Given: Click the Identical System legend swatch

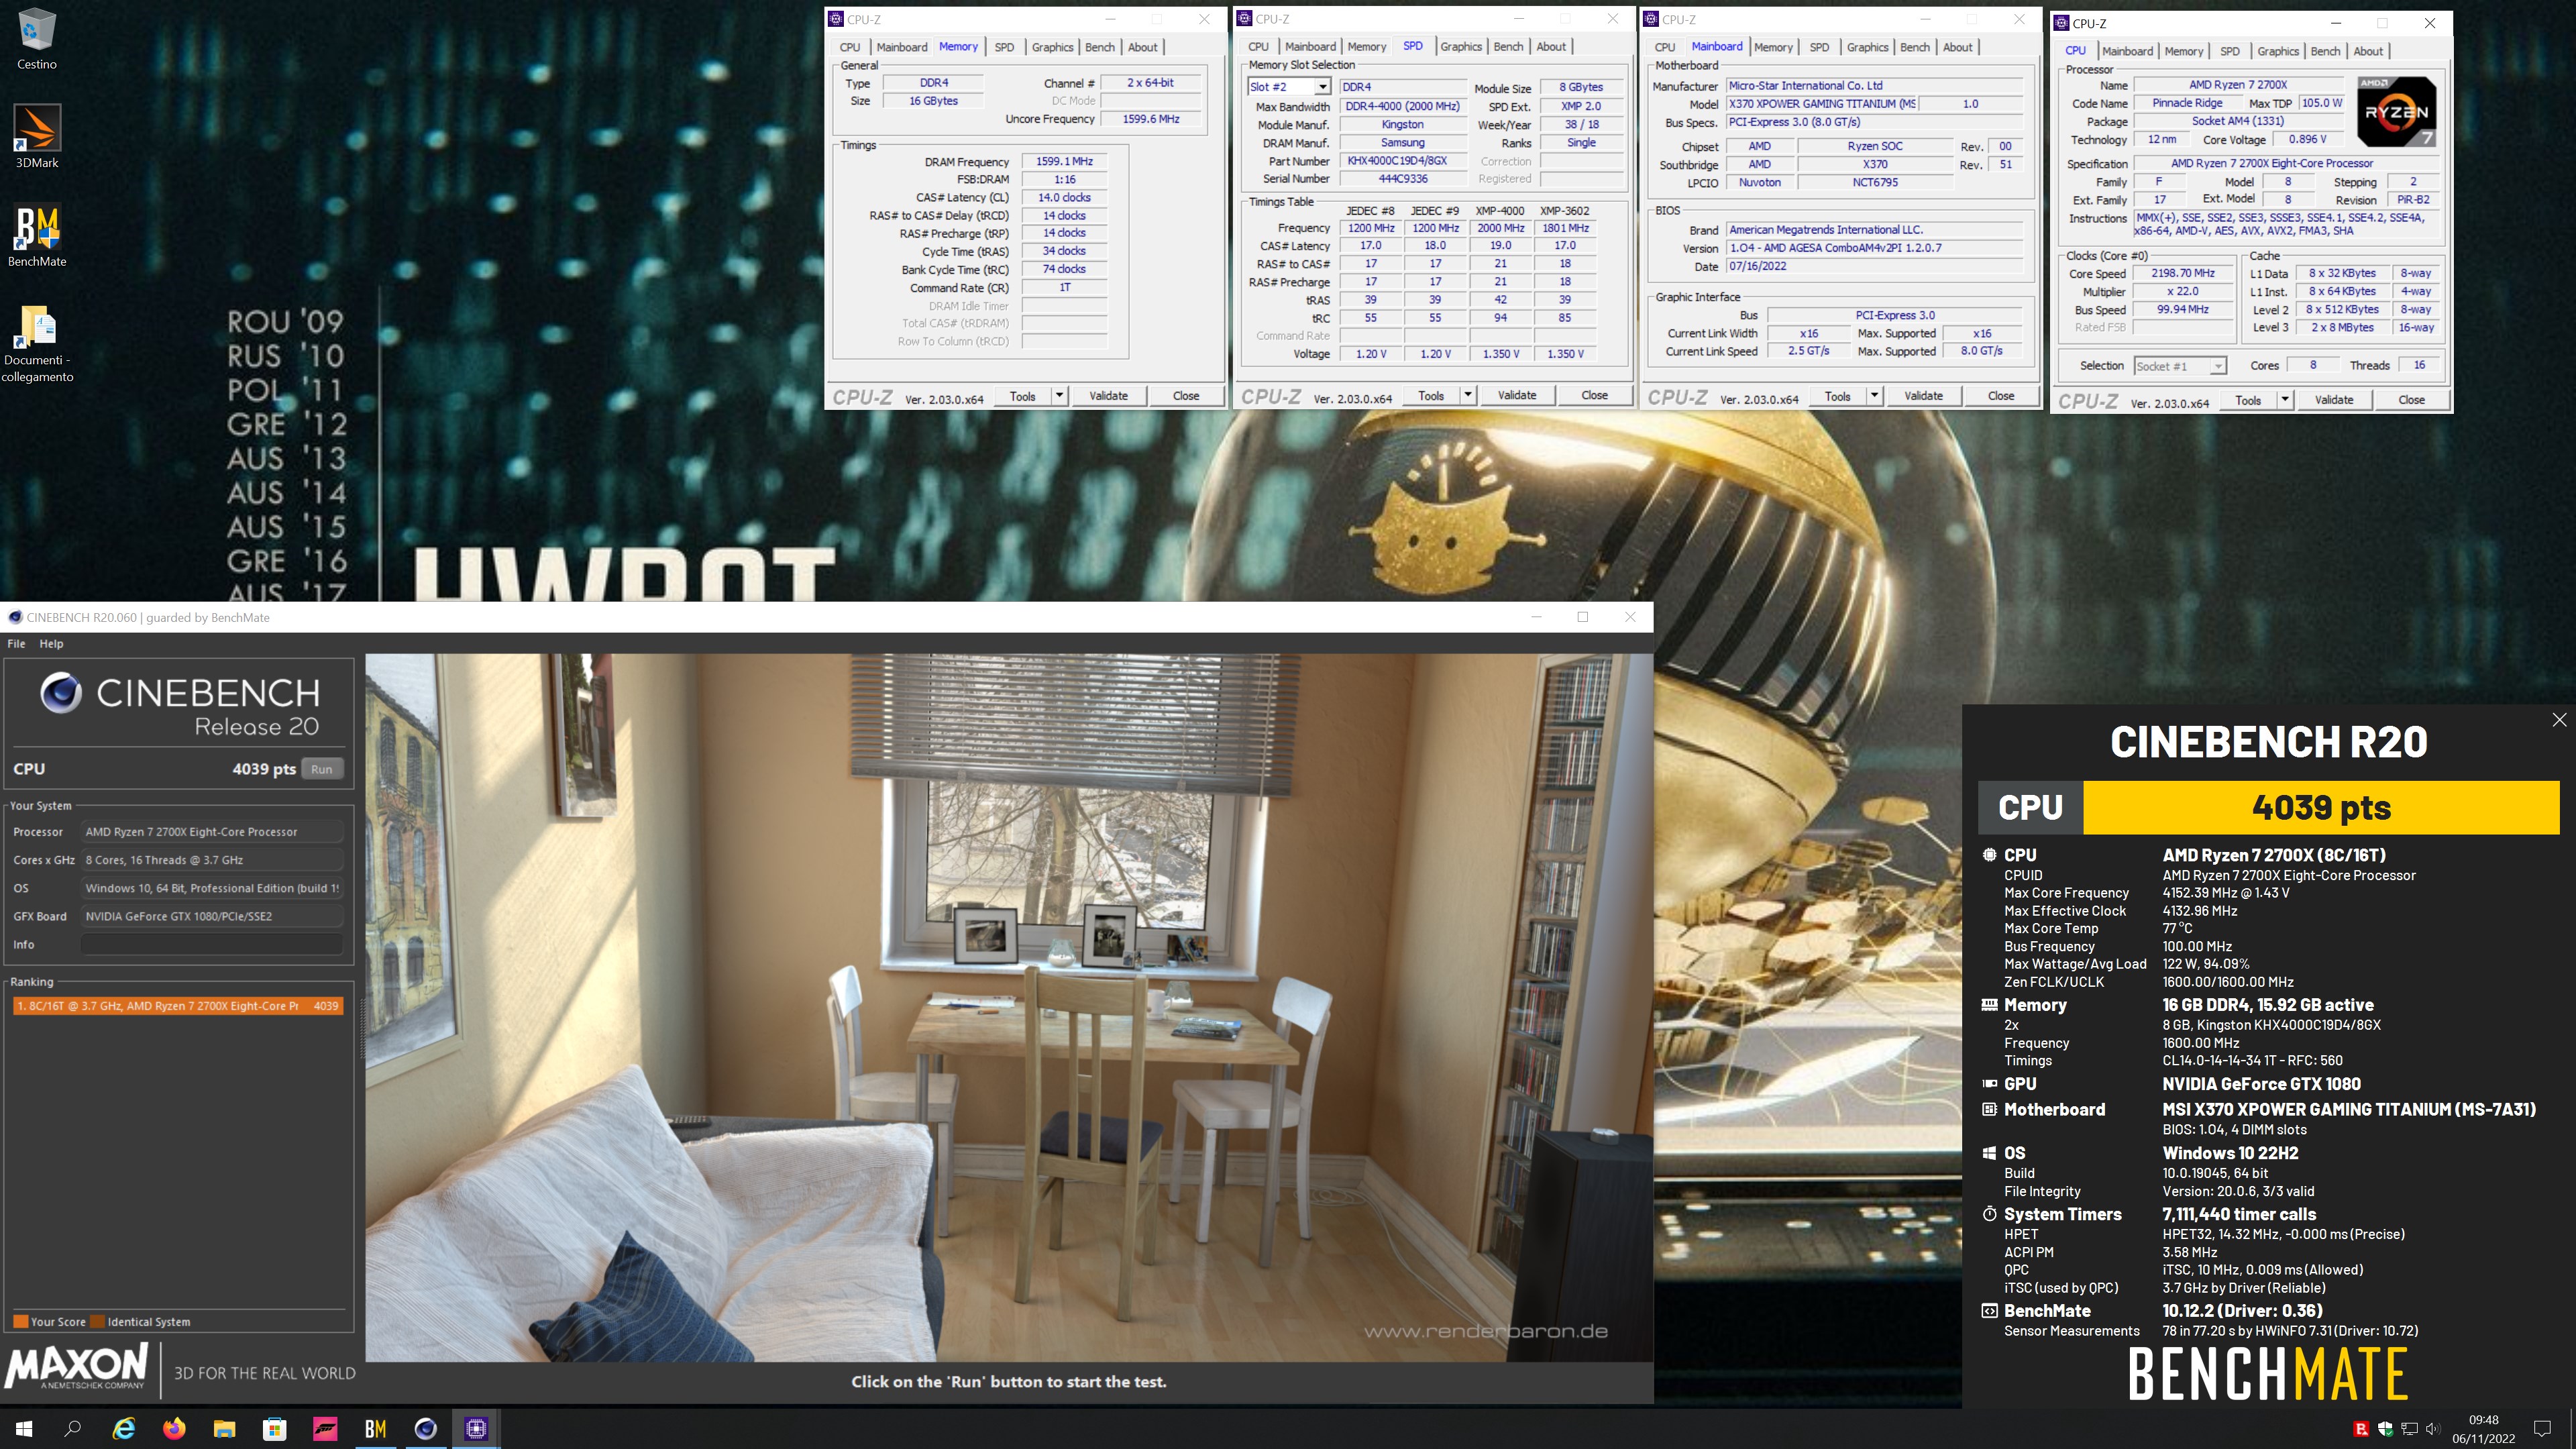Looking at the screenshot, I should (x=98, y=1321).
